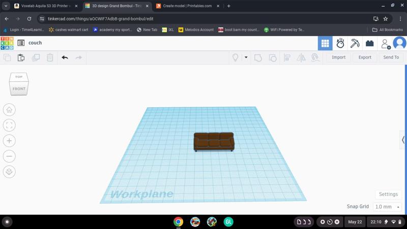Click the Ungroup shapes icon

point(273,58)
